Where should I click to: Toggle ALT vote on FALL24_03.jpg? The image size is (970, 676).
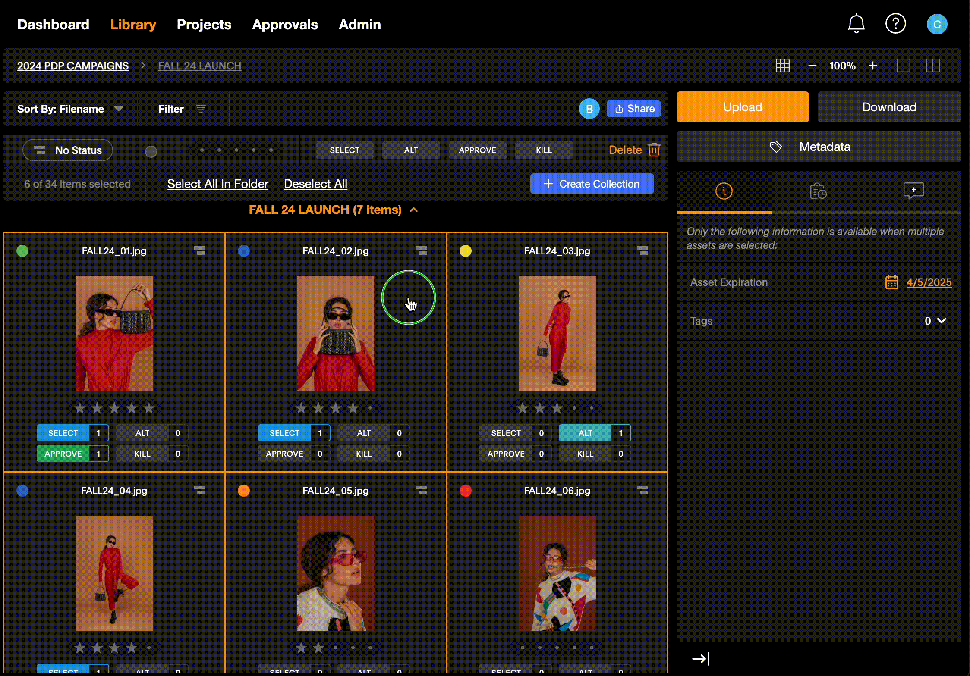(595, 433)
